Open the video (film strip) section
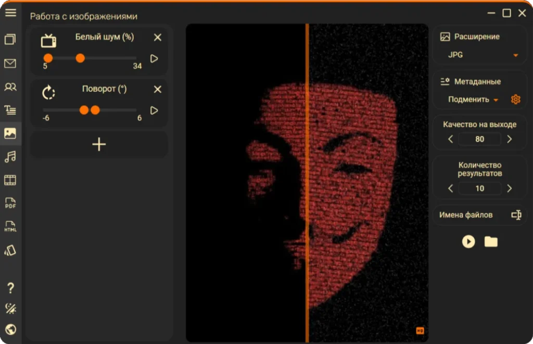The height and width of the screenshot is (344, 533). pyautogui.click(x=10, y=180)
